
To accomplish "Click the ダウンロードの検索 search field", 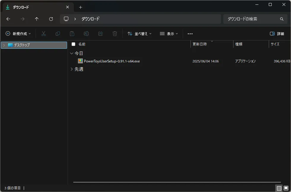I will click(256, 19).
